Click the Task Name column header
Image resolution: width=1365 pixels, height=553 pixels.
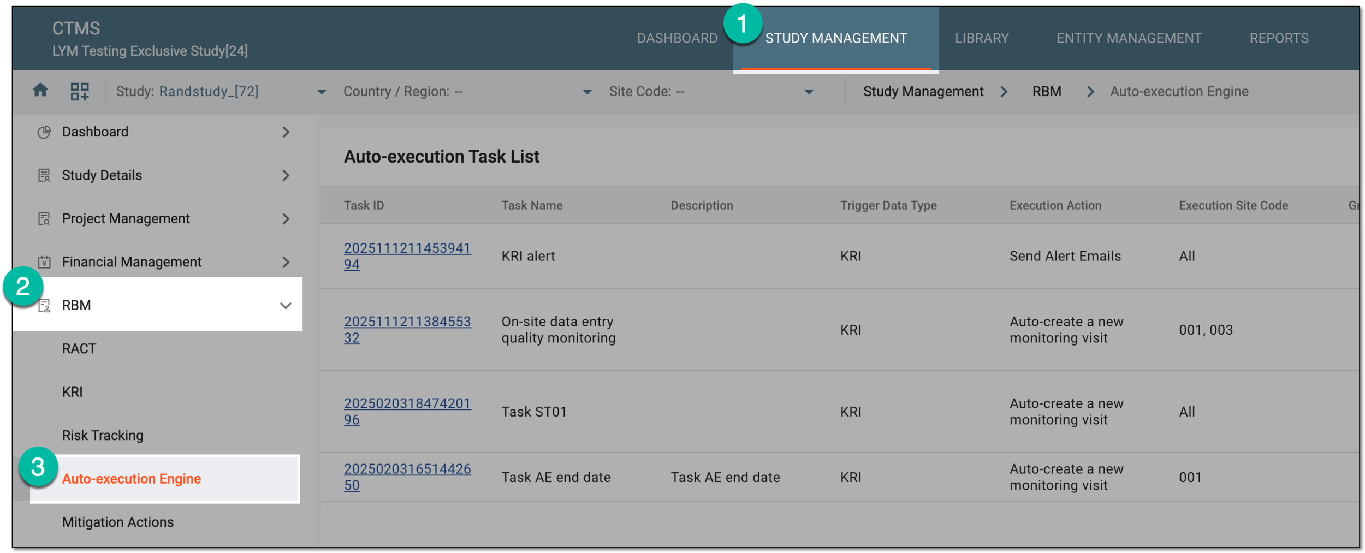(x=532, y=206)
